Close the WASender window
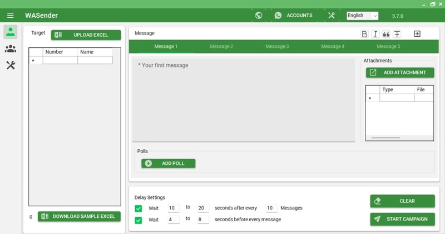The height and width of the screenshot is (234, 445). tap(441, 4)
